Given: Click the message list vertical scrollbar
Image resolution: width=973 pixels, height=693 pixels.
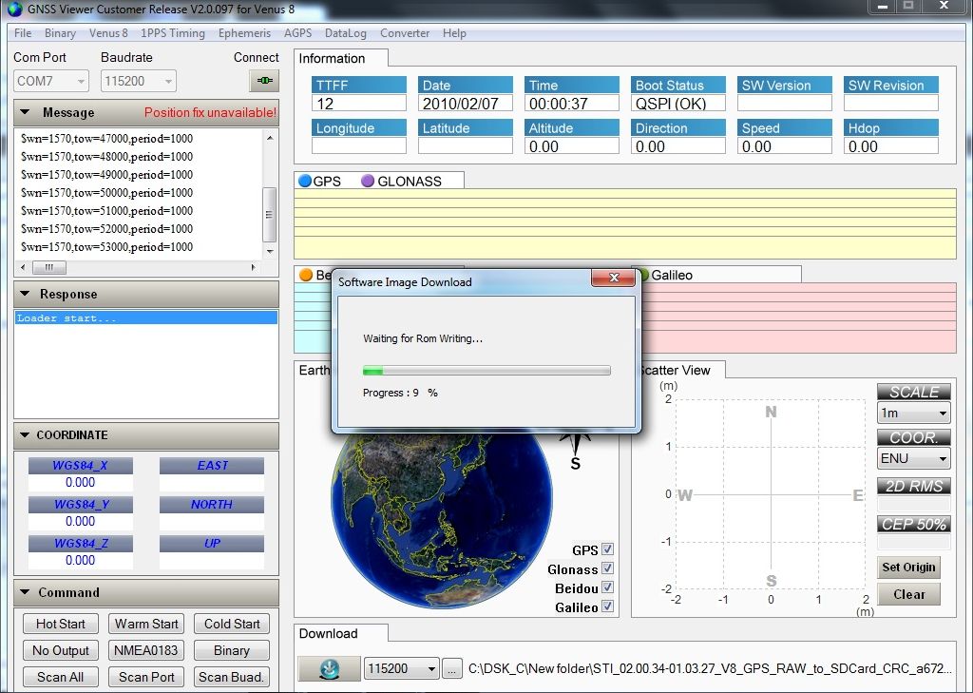Looking at the screenshot, I should [x=269, y=192].
